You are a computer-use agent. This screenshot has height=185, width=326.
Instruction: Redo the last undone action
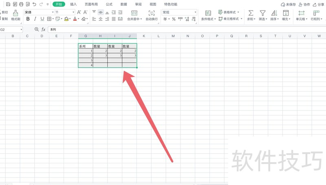[x=41, y=4]
